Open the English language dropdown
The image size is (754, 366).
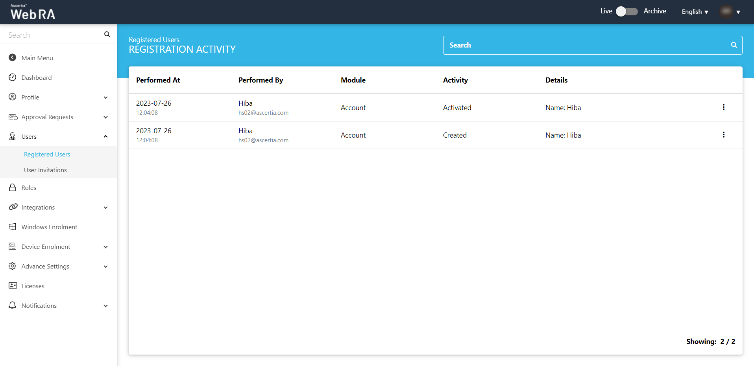point(695,12)
